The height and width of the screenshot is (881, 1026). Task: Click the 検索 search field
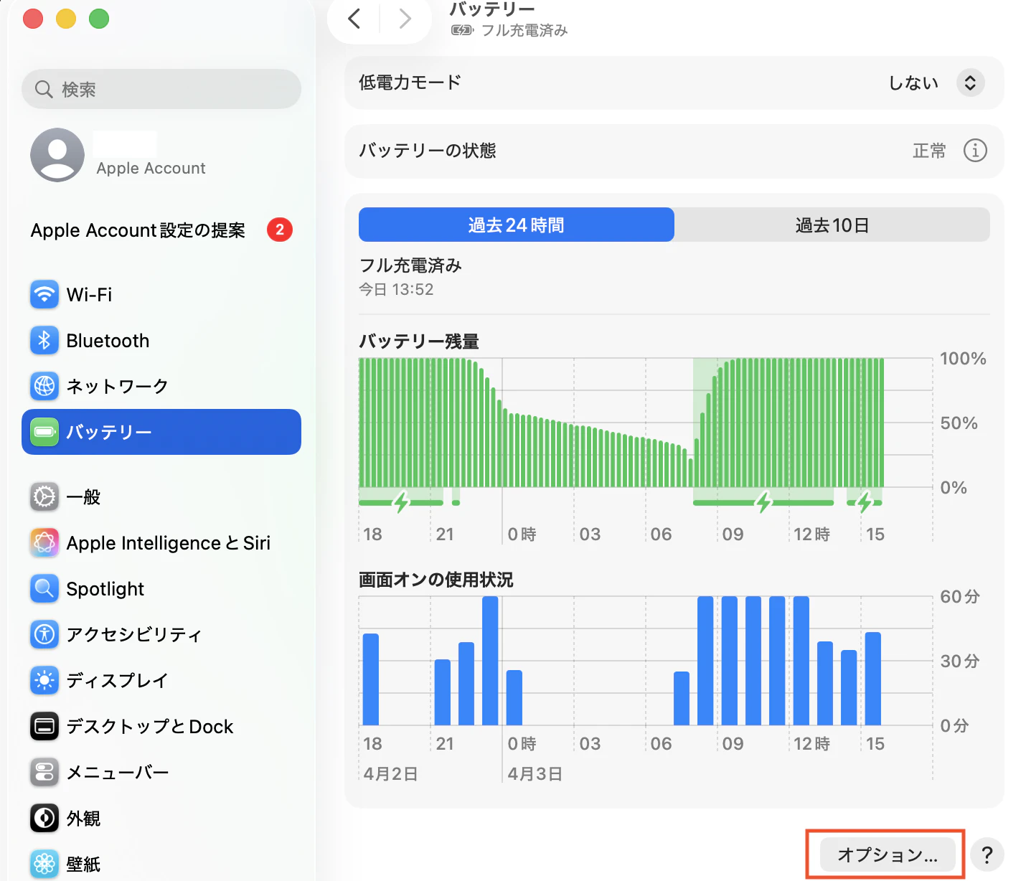(x=161, y=89)
